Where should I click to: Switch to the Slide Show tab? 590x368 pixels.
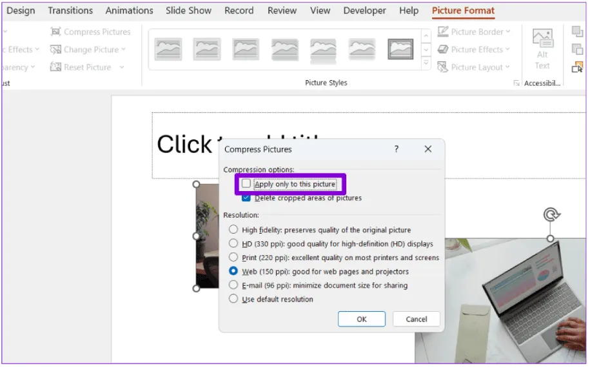coord(188,11)
